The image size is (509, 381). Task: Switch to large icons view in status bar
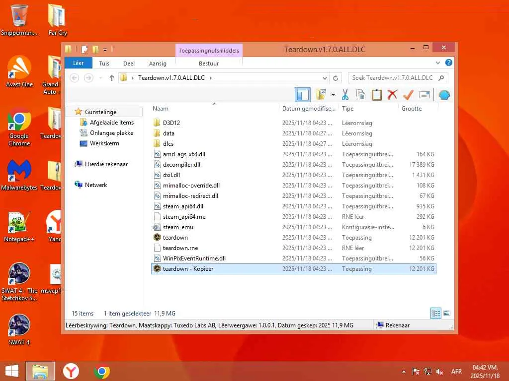(x=447, y=314)
